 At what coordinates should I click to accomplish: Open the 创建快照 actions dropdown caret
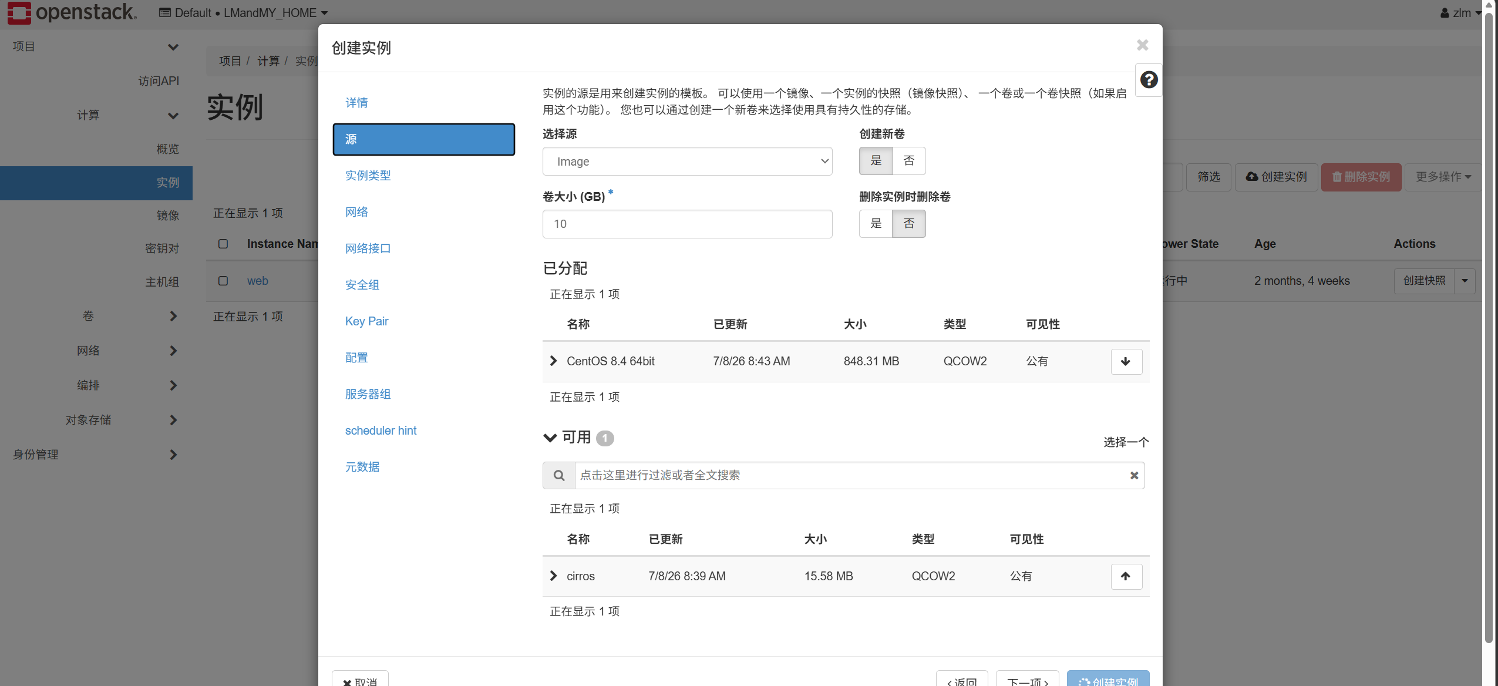[x=1465, y=281]
